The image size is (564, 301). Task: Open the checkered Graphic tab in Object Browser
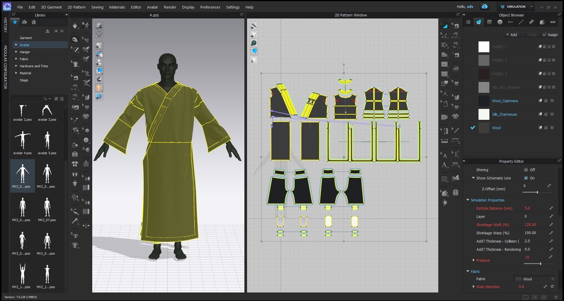point(489,22)
